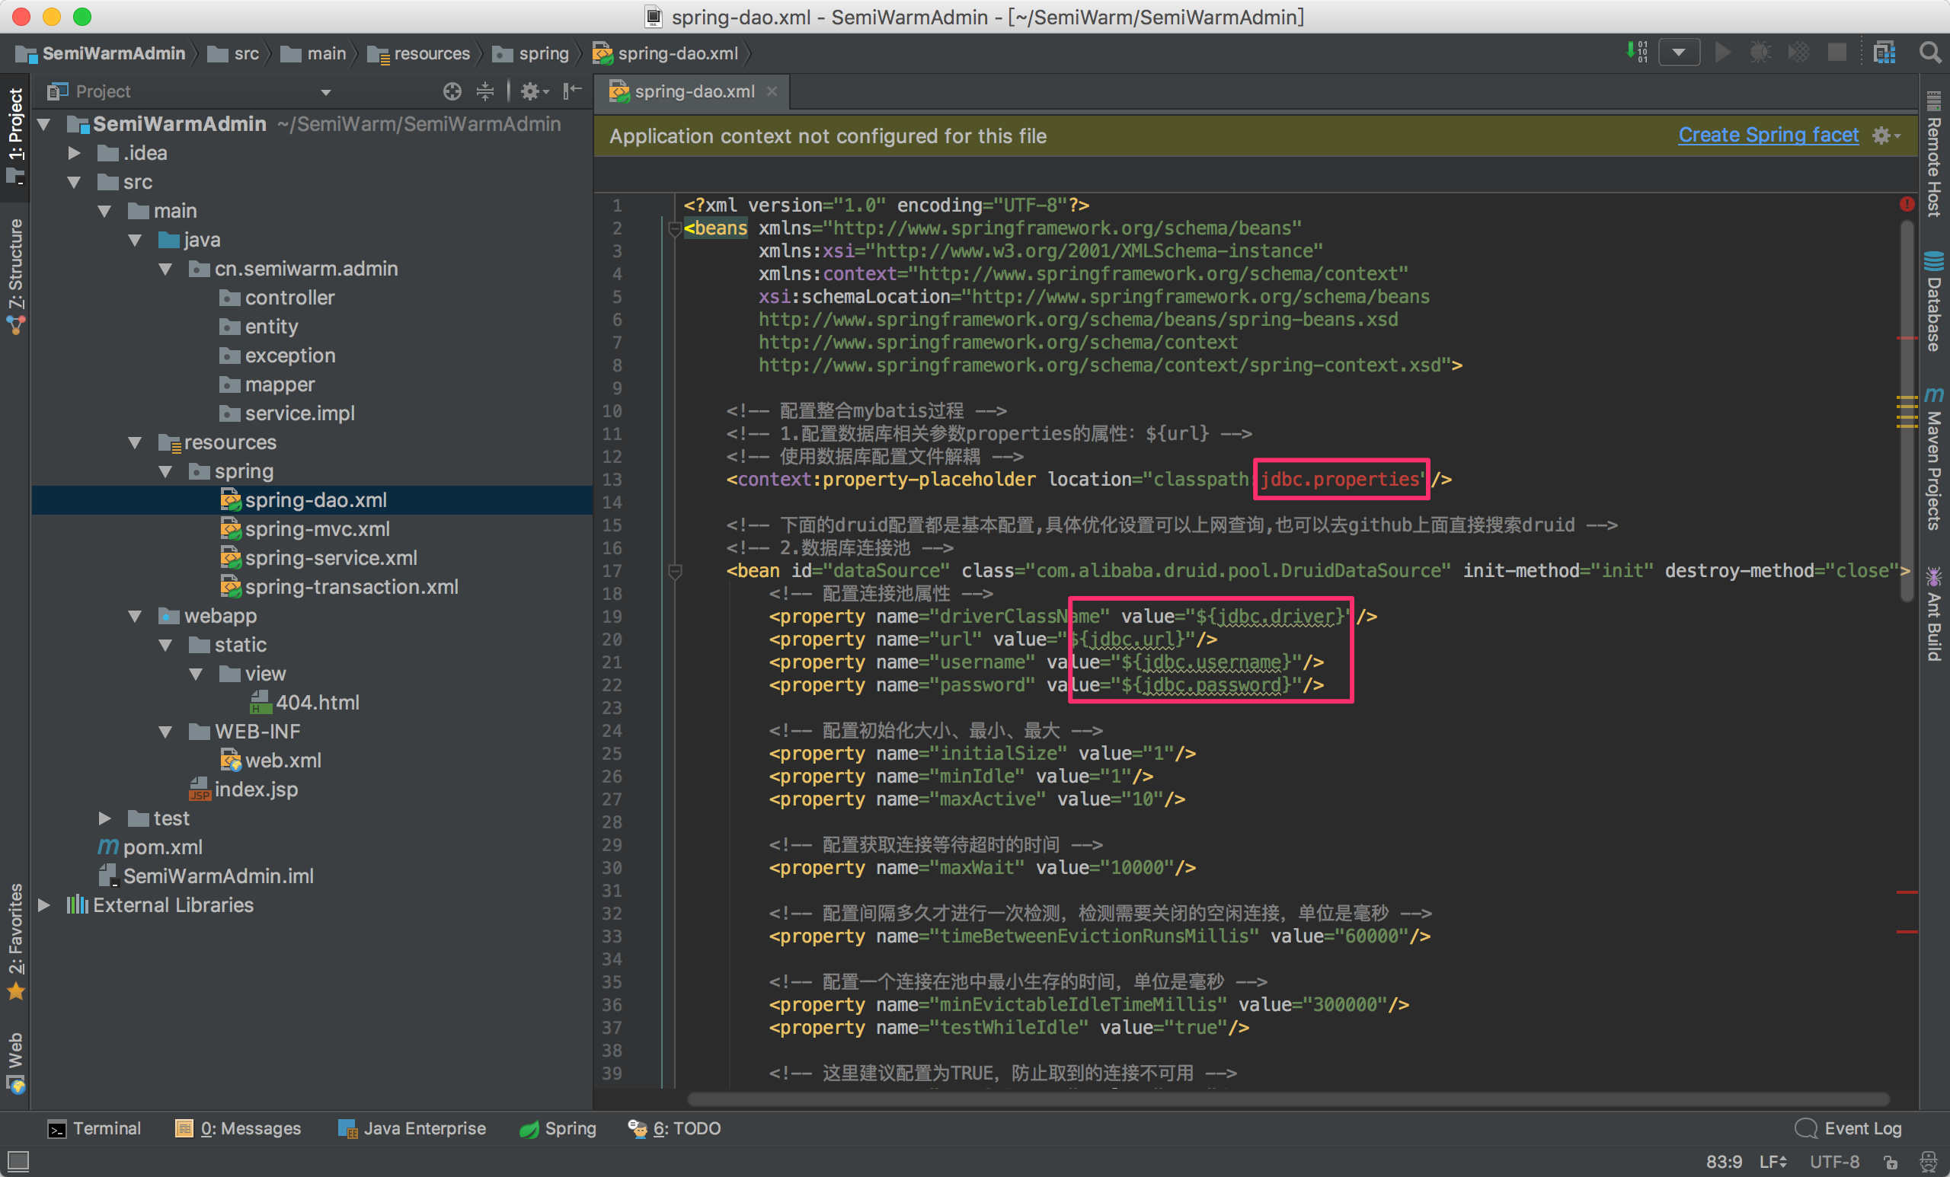Collapse the main folder

pyautogui.click(x=104, y=211)
